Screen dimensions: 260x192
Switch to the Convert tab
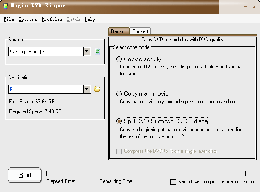point(140,31)
